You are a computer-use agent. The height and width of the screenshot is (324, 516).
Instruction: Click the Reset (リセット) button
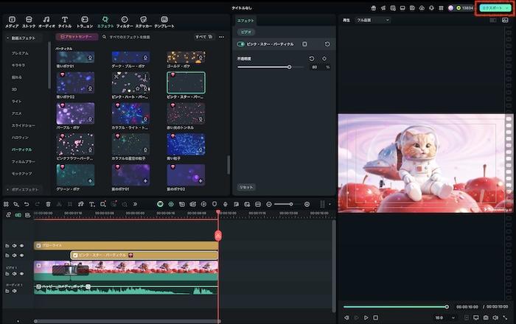tap(247, 187)
